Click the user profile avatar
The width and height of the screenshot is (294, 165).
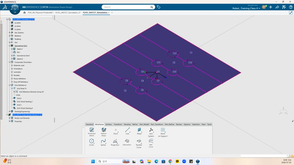[264, 7]
